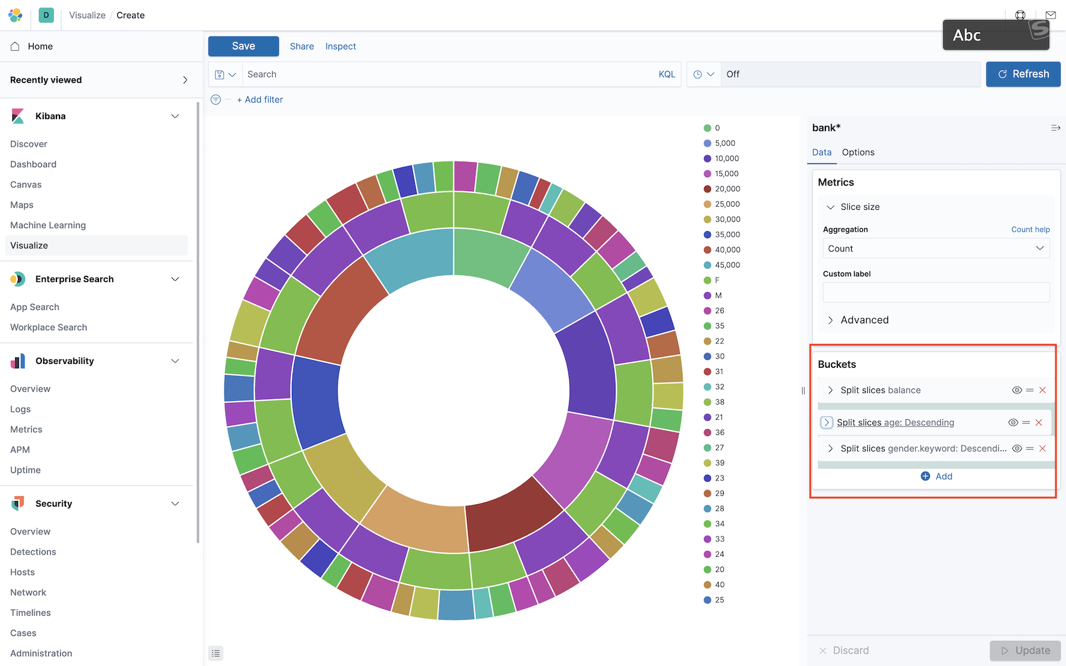1066x666 pixels.
Task: Click the refresh interval Off field
Action: point(850,75)
